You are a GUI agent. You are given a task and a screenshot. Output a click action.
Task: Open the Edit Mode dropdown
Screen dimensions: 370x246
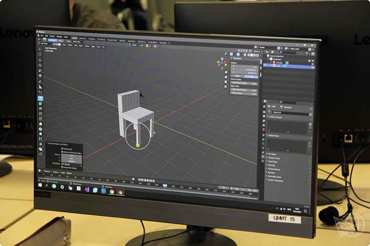45,44
